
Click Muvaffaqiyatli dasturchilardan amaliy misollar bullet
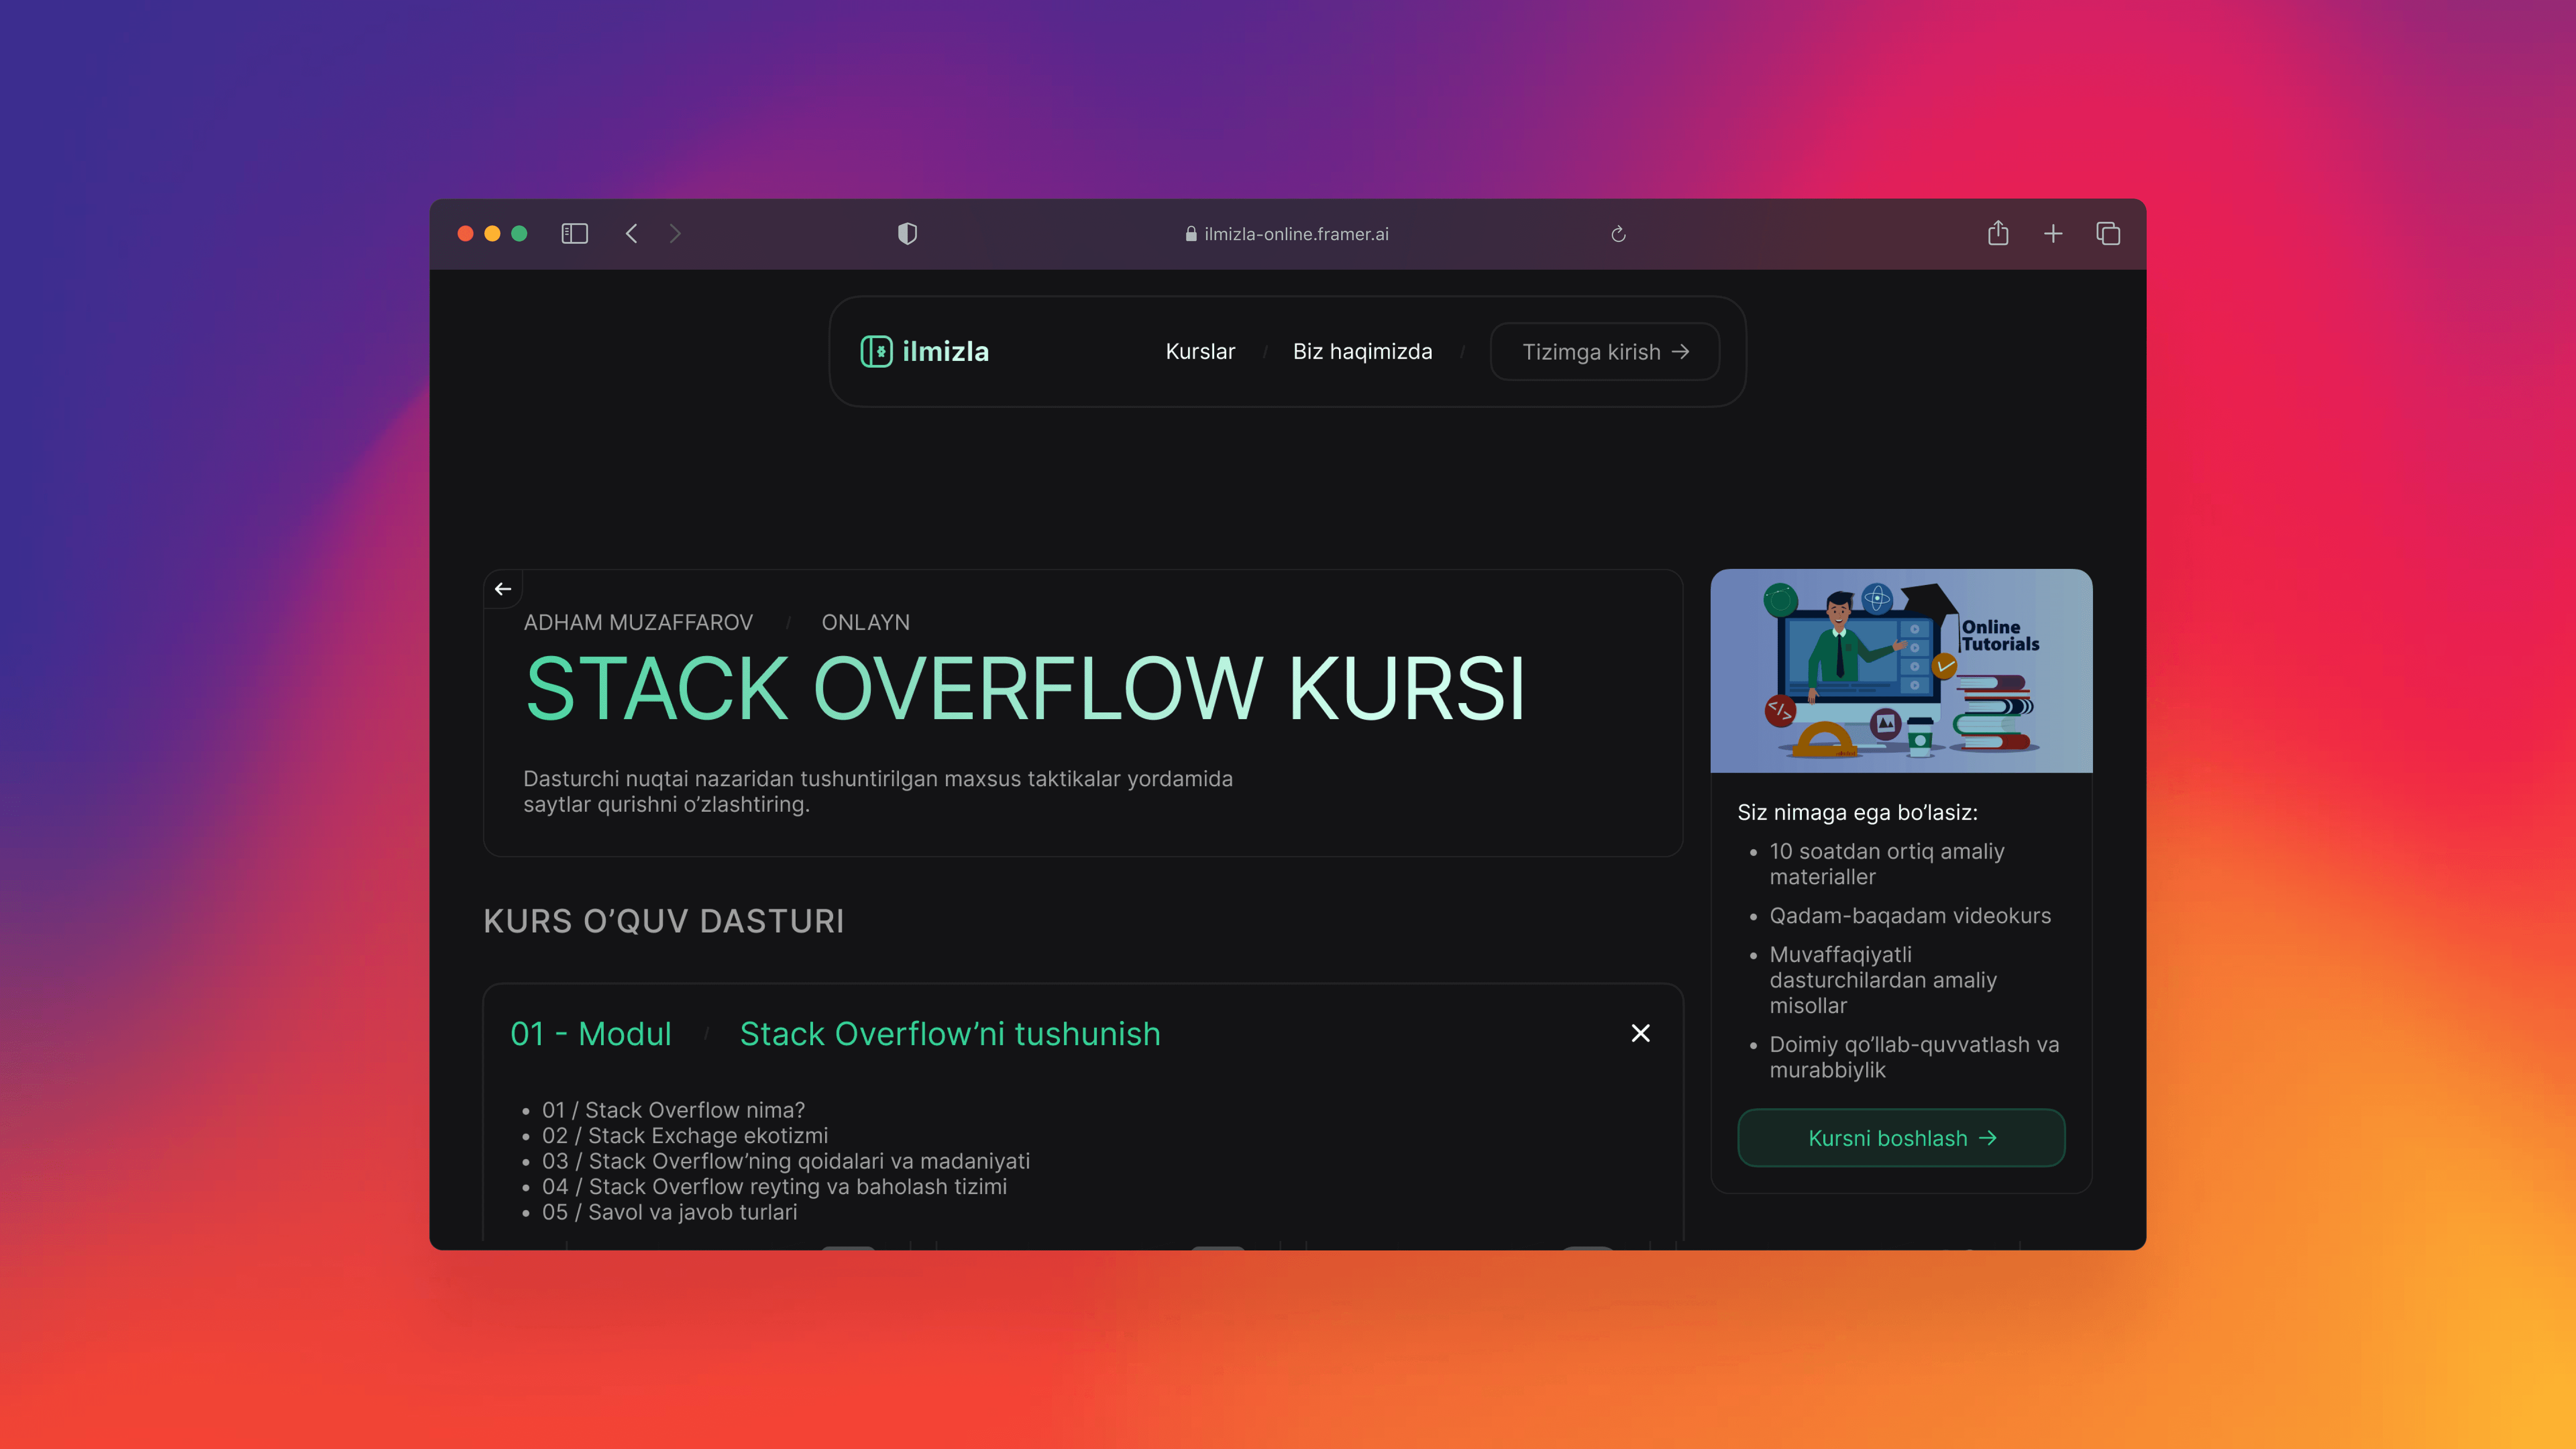click(x=1883, y=980)
